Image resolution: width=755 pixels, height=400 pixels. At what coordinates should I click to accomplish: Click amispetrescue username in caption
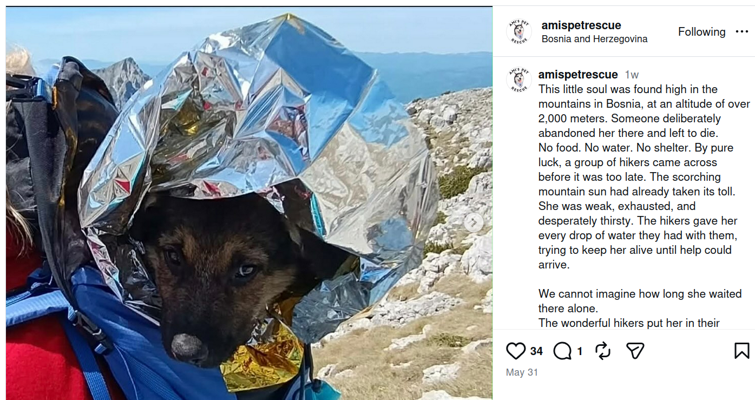pos(578,74)
